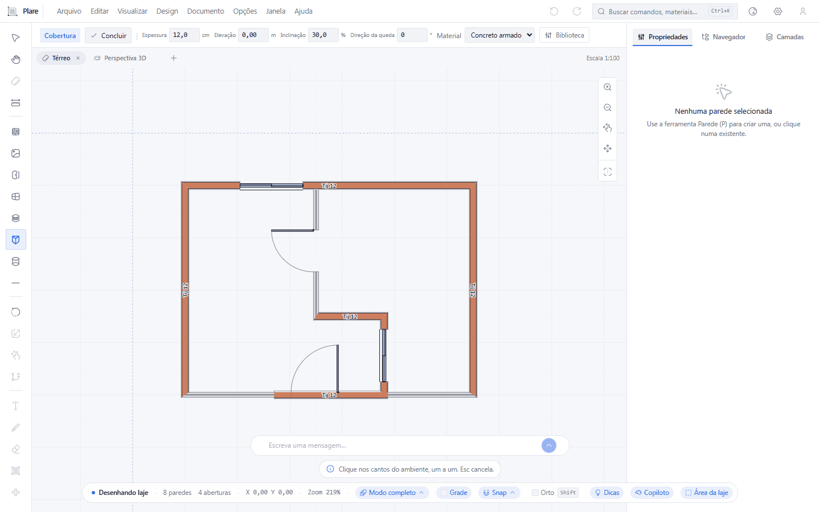Switch to the Navegador panel tab
The height and width of the screenshot is (512, 820).
point(724,37)
